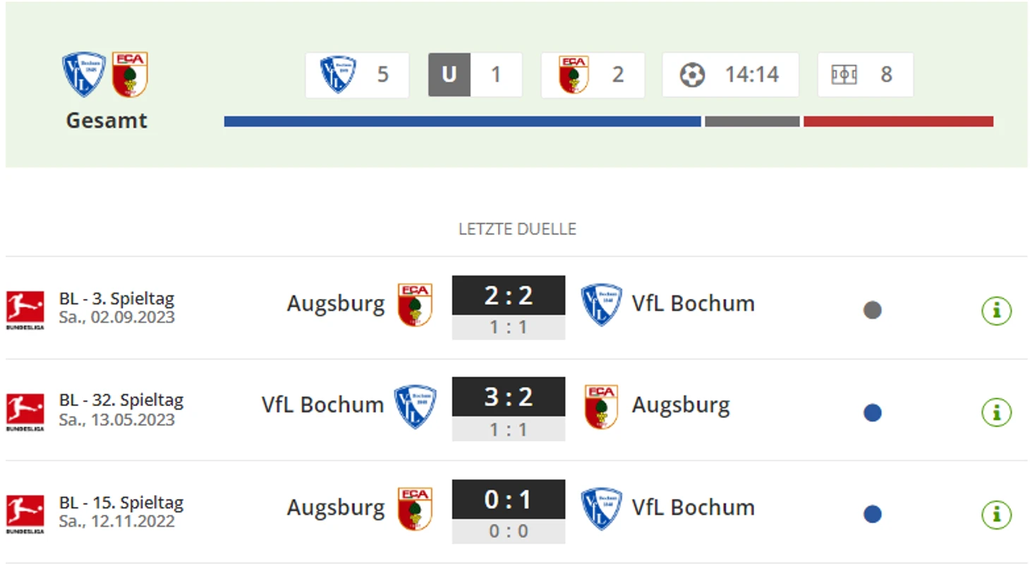Click the red segment of results bar
The width and height of the screenshot is (1030, 569).
tap(897, 121)
